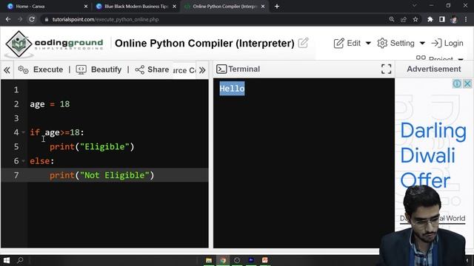
Task: Click the print("Eligible") code line
Action: (x=92, y=147)
